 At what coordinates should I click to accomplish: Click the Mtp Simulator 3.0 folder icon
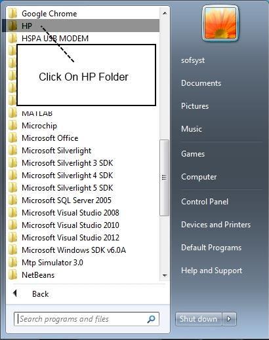click(x=12, y=262)
